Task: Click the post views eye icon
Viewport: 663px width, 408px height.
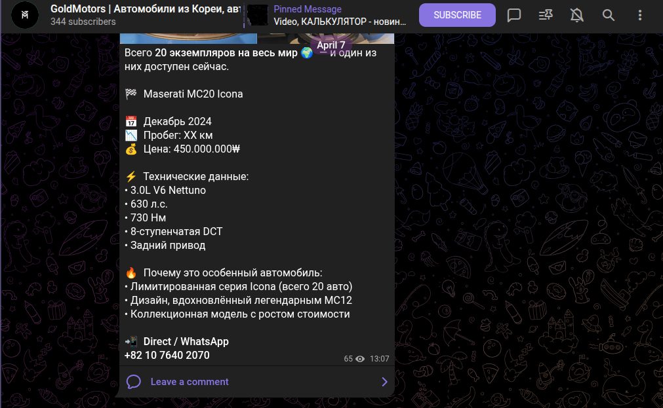Action: (360, 359)
